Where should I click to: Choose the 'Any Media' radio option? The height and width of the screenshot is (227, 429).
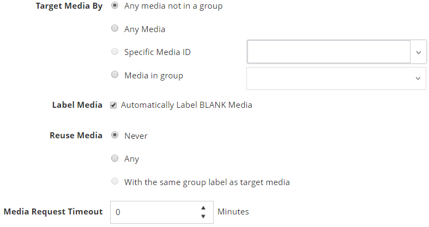[x=114, y=29]
